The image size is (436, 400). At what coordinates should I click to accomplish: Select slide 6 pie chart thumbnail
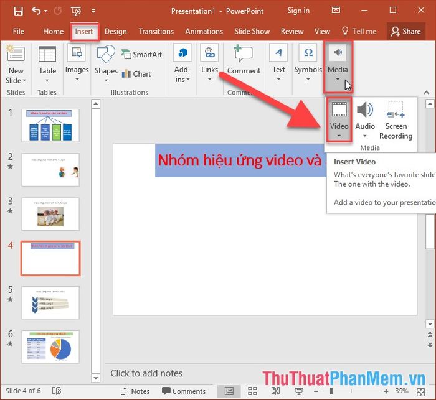[50, 347]
